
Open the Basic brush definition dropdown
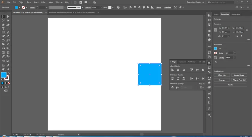(82, 7)
